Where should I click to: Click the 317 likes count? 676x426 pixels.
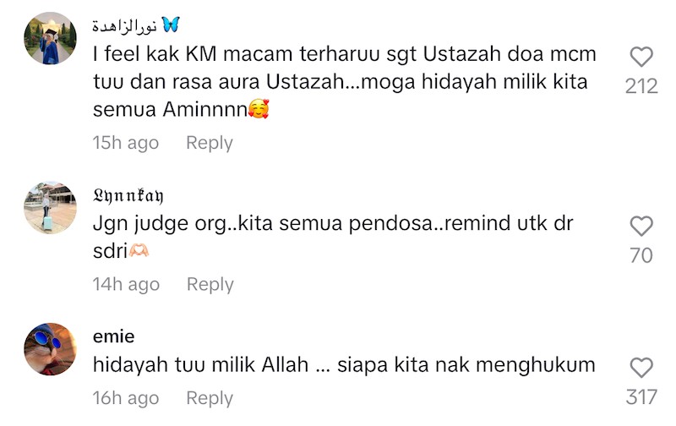tap(641, 397)
